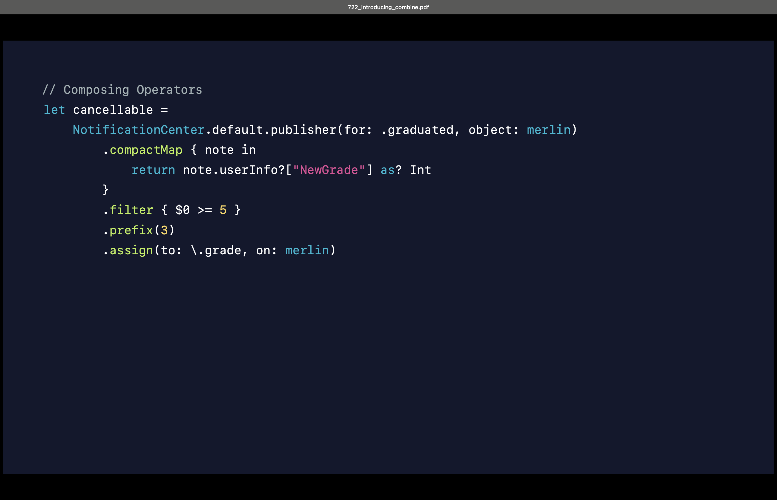Click the "Int" type after as?
The height and width of the screenshot is (500, 777).
(x=420, y=170)
